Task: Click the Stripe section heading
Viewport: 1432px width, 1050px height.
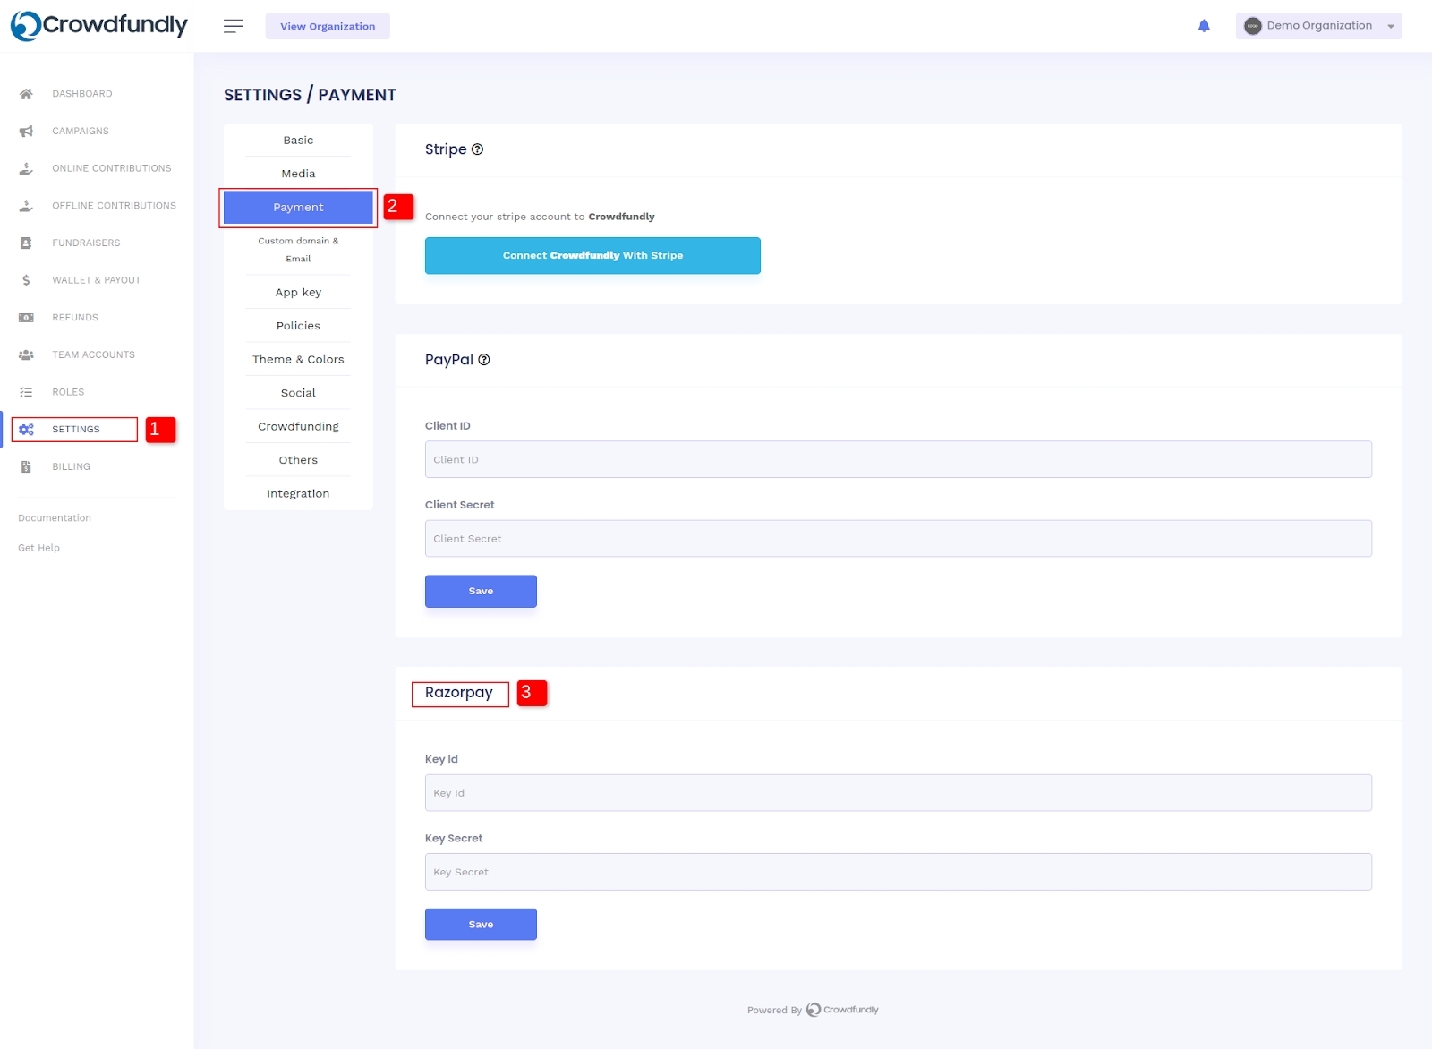Action: click(x=446, y=149)
